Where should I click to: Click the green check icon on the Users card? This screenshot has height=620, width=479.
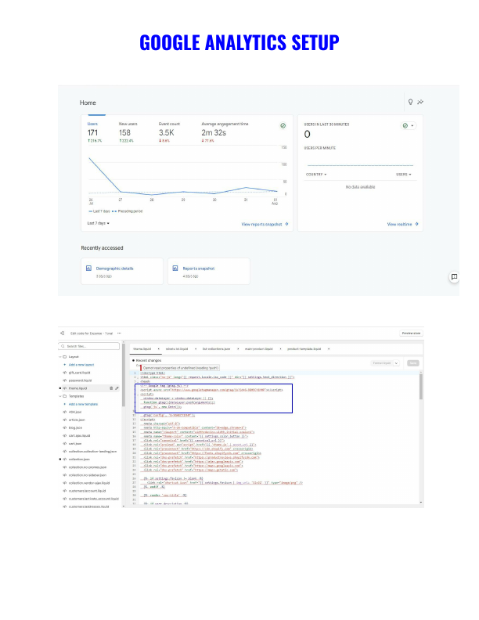click(283, 126)
